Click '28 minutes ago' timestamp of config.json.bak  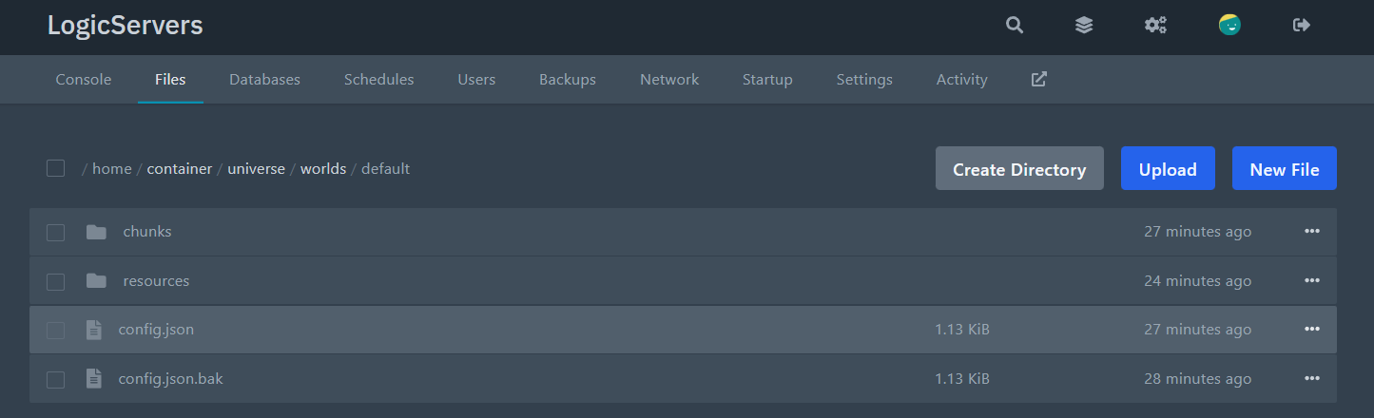[x=1198, y=379]
